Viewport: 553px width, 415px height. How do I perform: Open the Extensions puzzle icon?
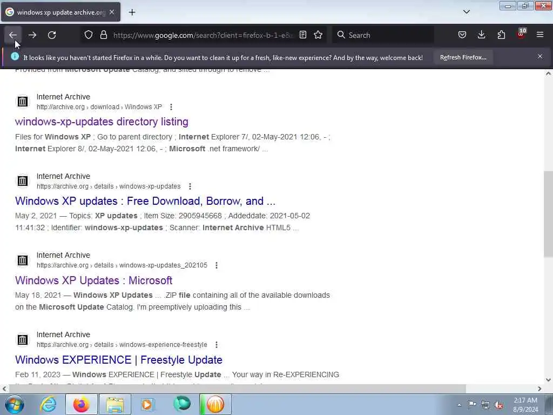[501, 35]
